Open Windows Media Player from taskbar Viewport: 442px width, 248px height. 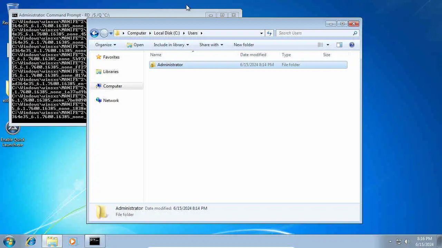[x=73, y=241]
